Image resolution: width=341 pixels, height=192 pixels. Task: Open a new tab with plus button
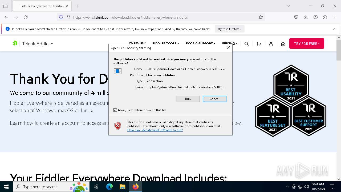pyautogui.click(x=77, y=6)
